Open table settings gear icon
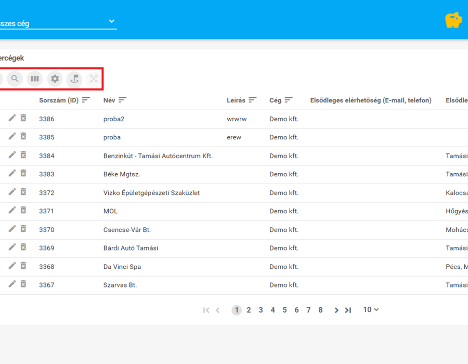This screenshot has height=364, width=468. [55, 79]
